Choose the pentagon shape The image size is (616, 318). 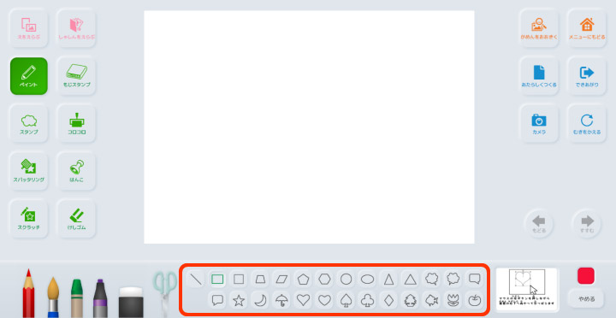click(x=303, y=280)
